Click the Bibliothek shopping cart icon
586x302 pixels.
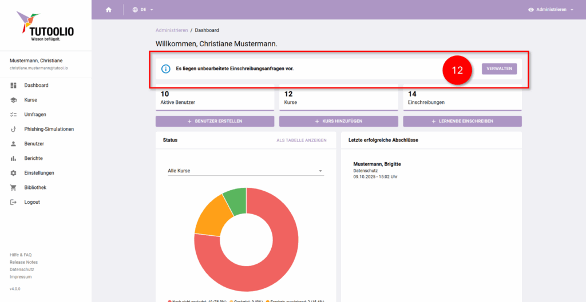pyautogui.click(x=13, y=188)
